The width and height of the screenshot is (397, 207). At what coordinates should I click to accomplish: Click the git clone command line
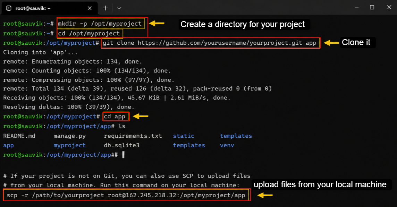[x=209, y=43]
